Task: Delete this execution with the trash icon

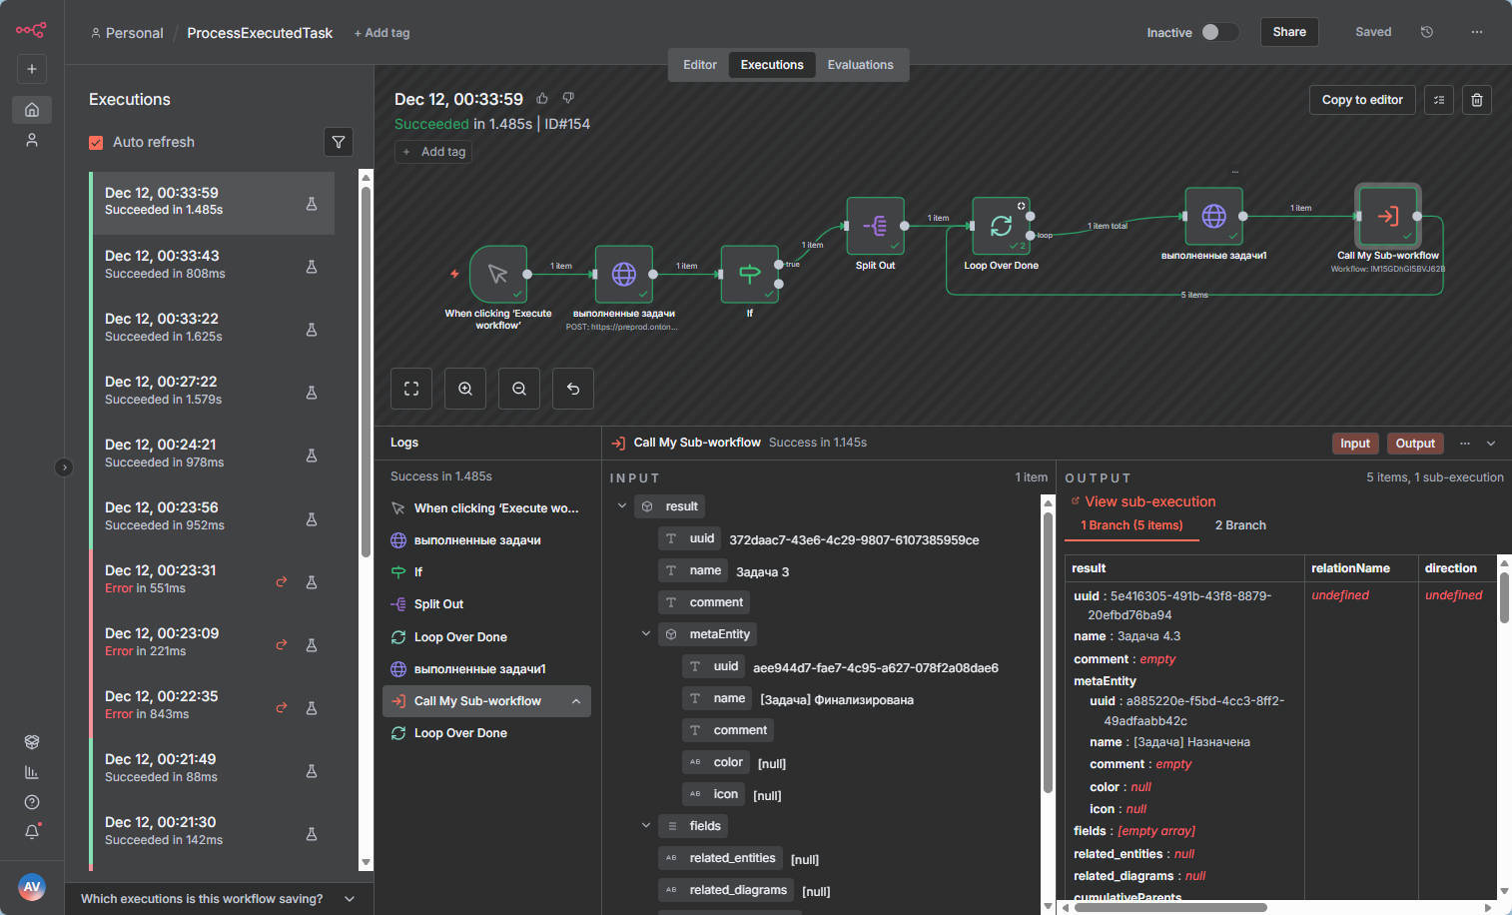Action: pos(1476,100)
